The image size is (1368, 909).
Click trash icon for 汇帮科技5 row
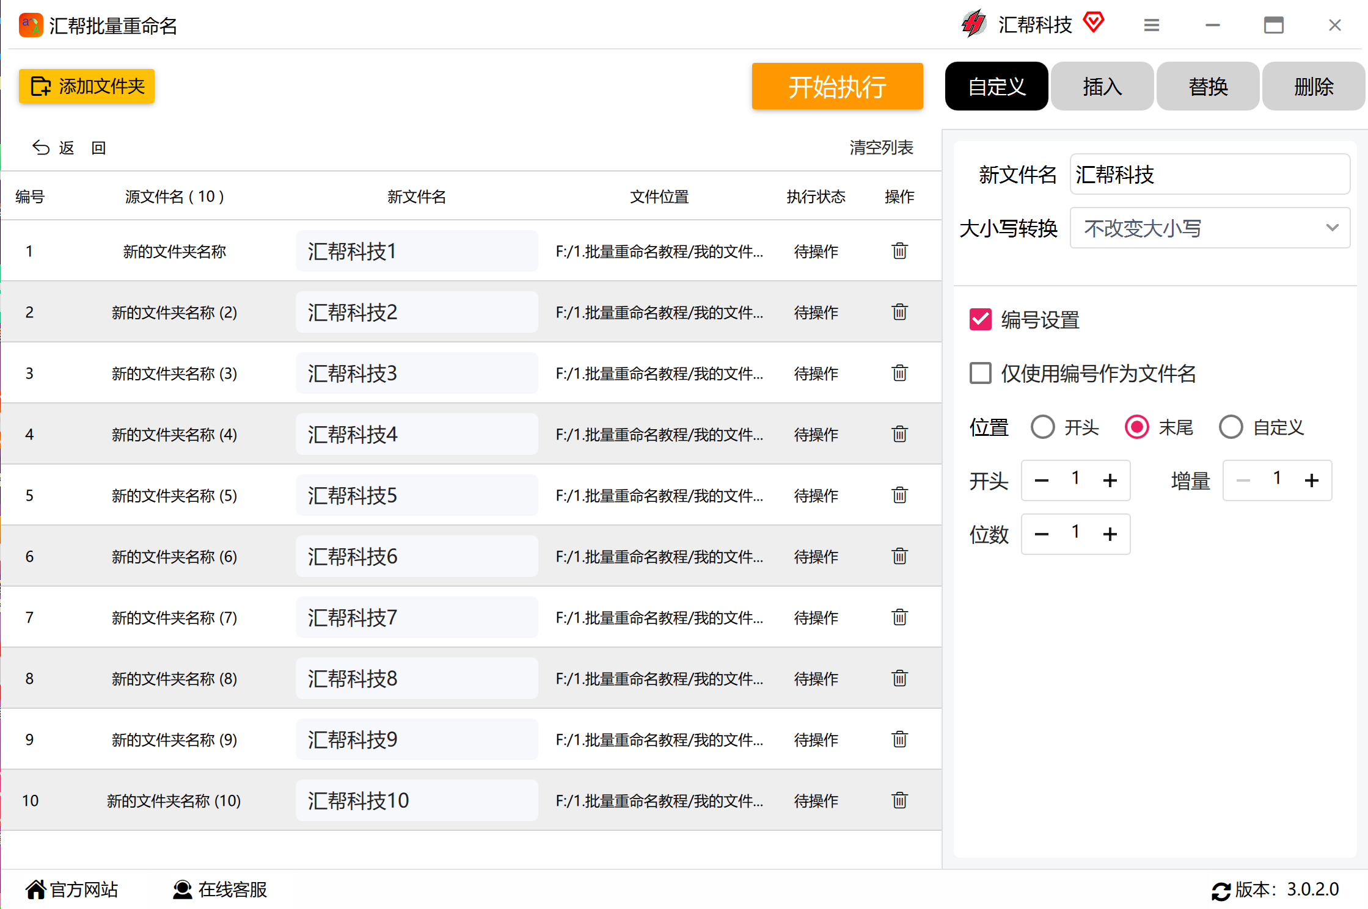point(899,495)
